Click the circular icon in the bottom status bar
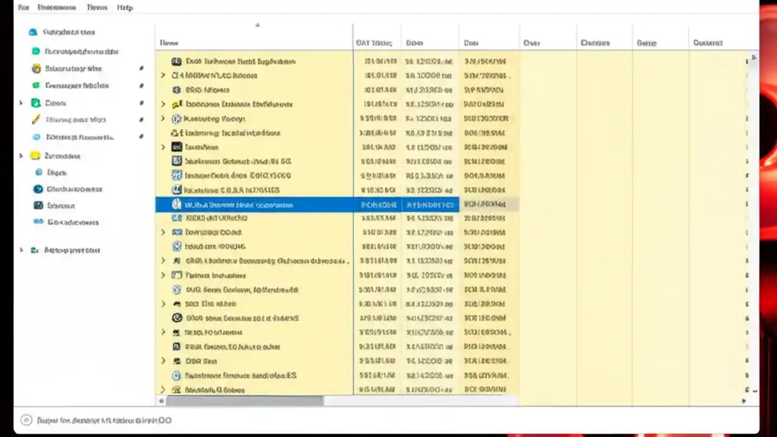The image size is (777, 437). pyautogui.click(x=26, y=420)
